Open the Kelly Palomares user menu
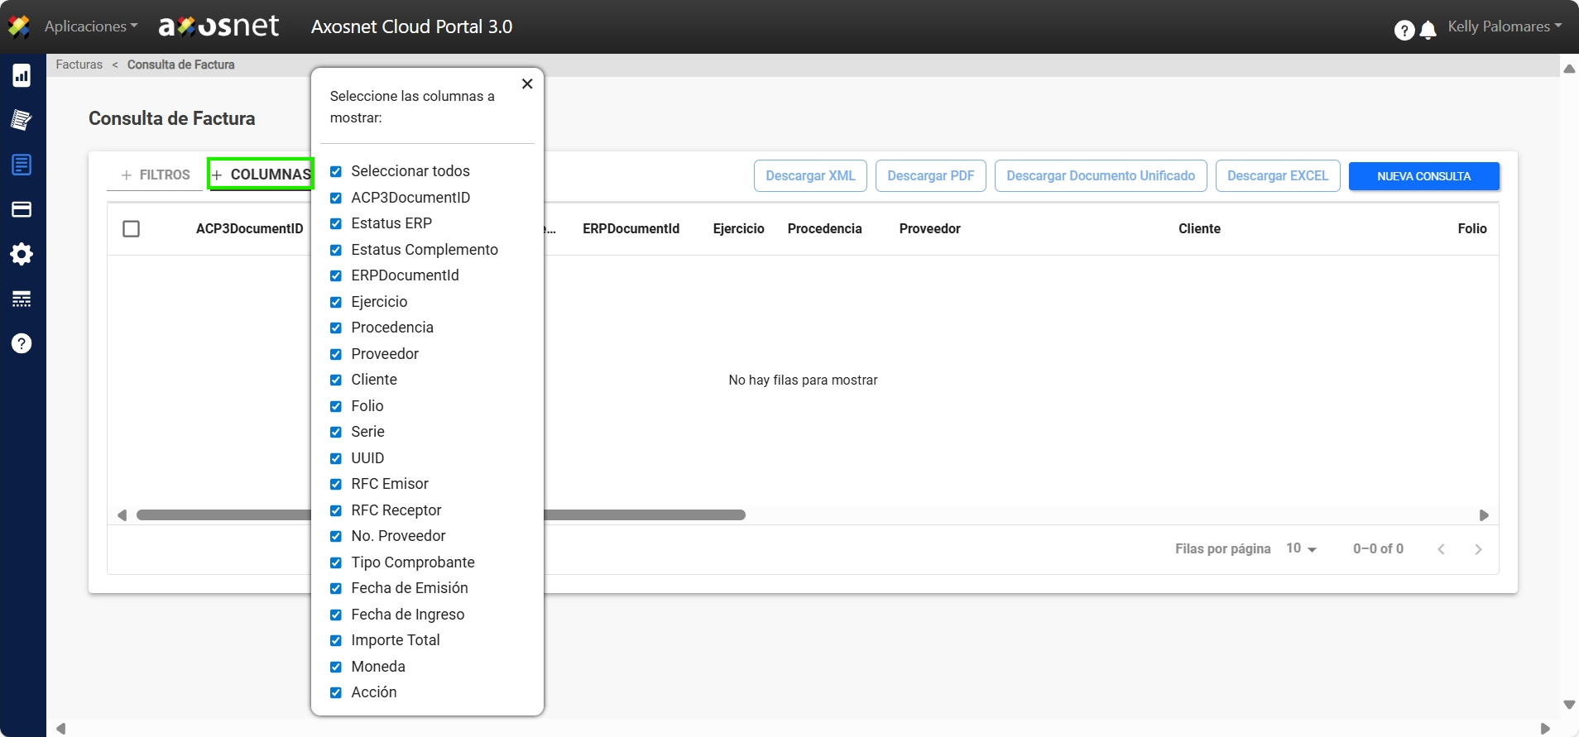Screen dimensions: 1579x737 1504,26
